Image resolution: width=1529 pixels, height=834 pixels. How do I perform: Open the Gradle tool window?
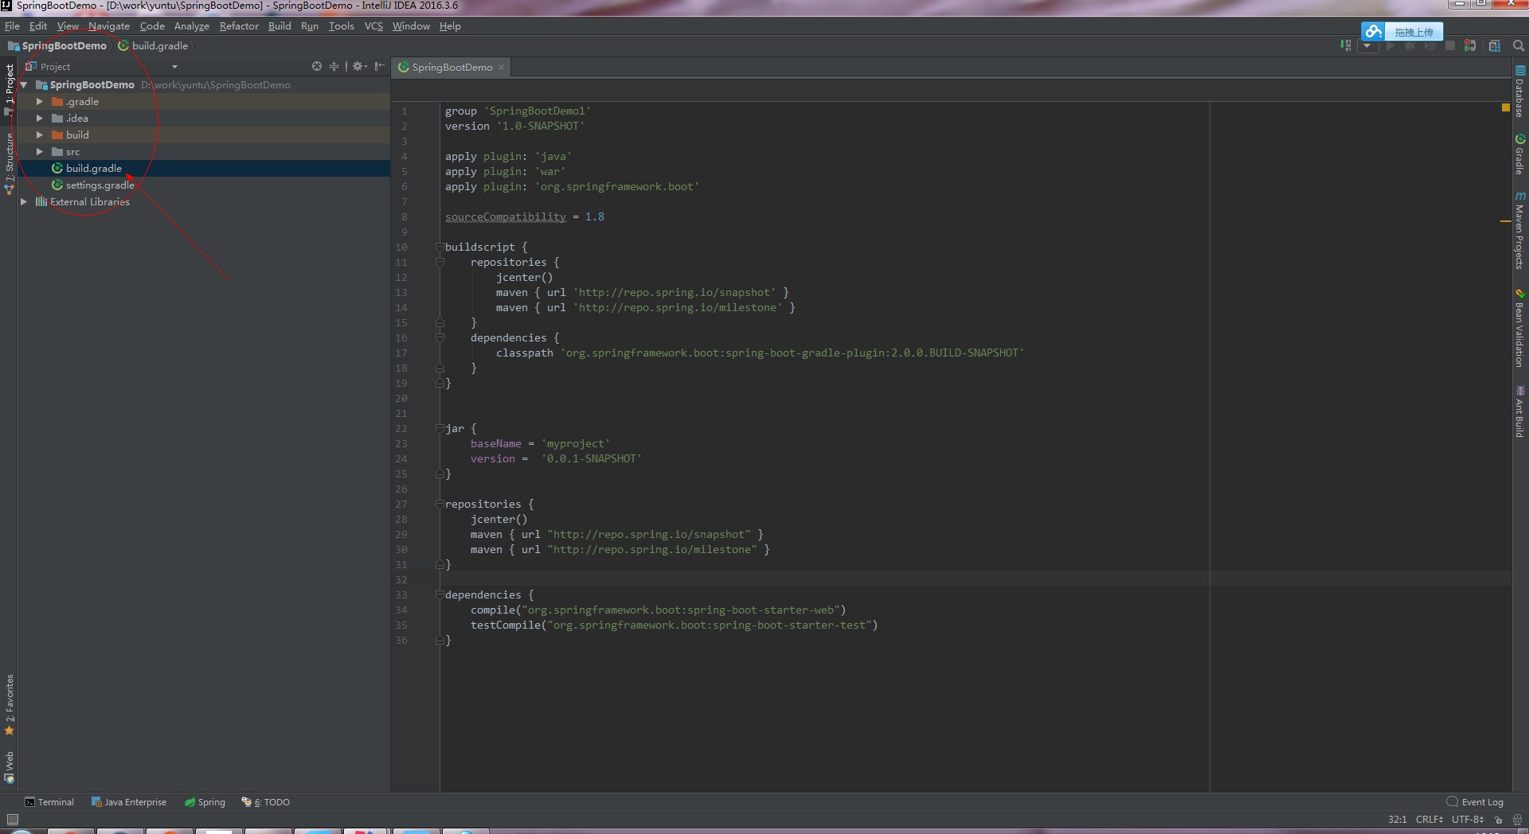click(1519, 154)
